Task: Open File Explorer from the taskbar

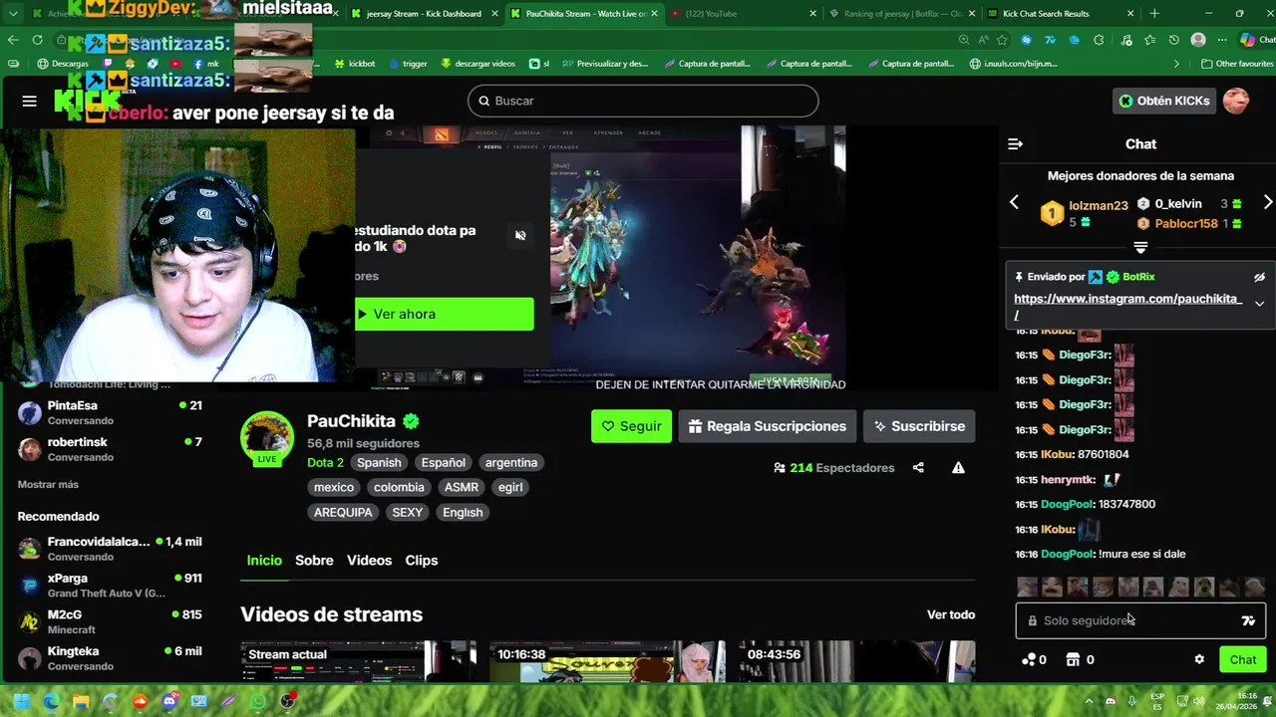Action: (81, 701)
